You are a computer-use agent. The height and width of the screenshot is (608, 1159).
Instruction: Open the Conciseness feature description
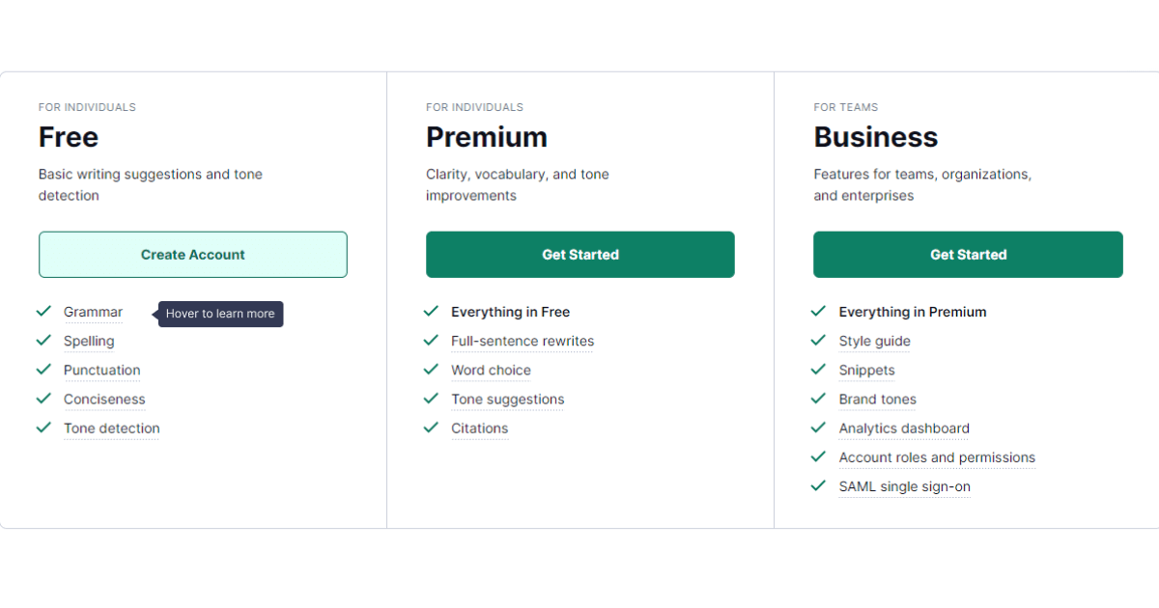(104, 400)
